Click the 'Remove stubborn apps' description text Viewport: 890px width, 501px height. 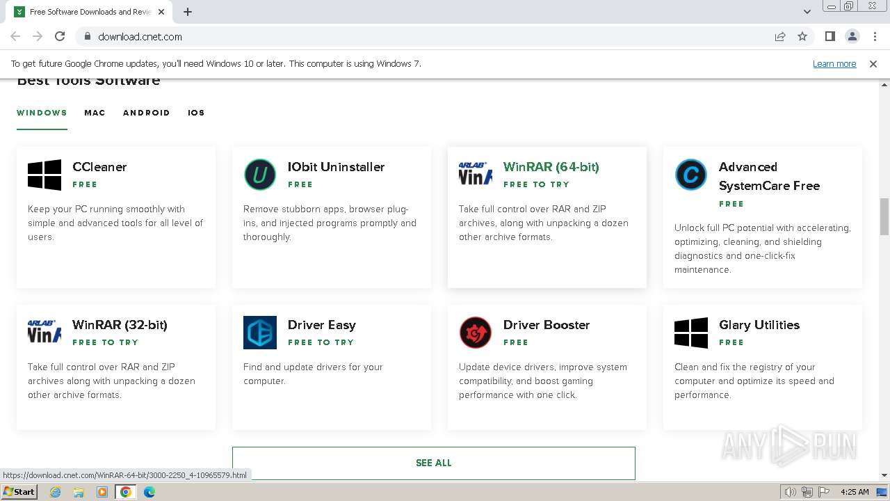(x=330, y=223)
